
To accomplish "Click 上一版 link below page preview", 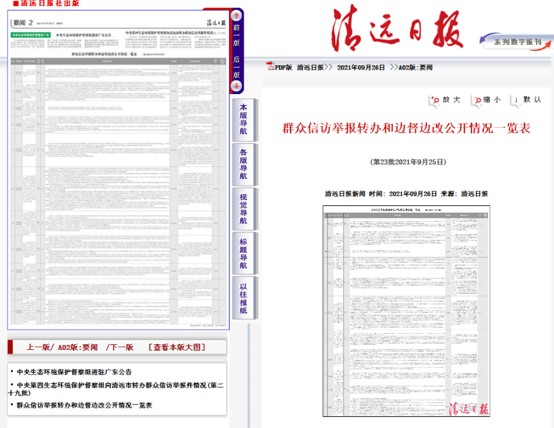I will pos(38,347).
